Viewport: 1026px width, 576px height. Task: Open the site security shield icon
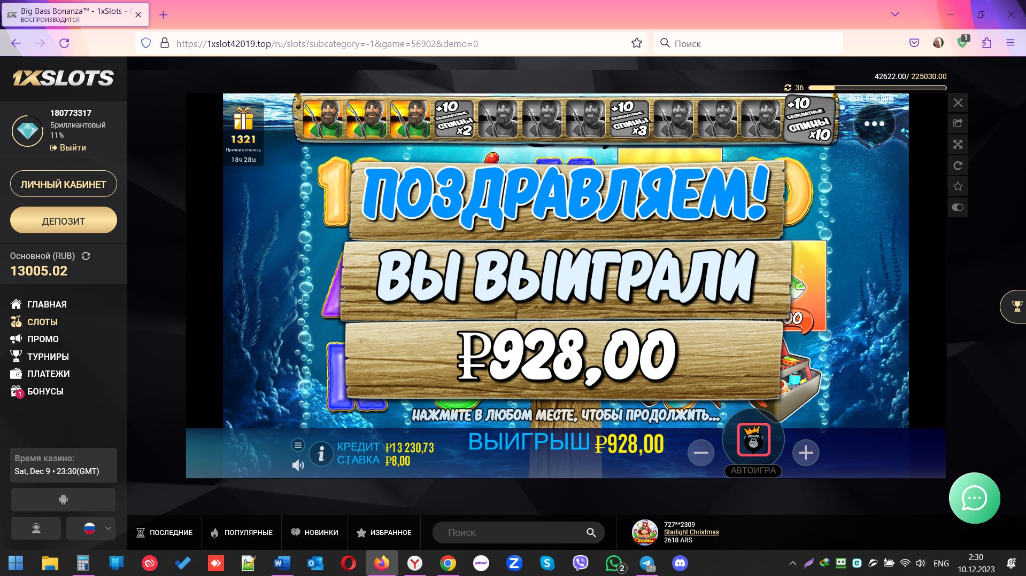tap(146, 43)
